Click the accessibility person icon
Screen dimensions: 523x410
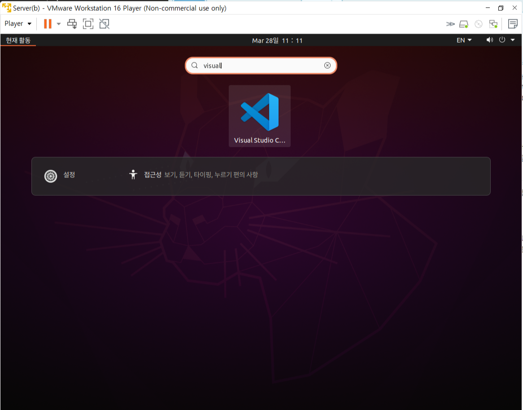tap(133, 175)
